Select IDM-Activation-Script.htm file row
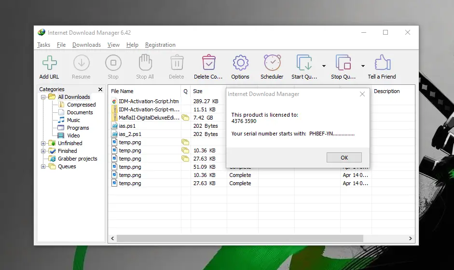This screenshot has width=454, height=270. [149, 101]
